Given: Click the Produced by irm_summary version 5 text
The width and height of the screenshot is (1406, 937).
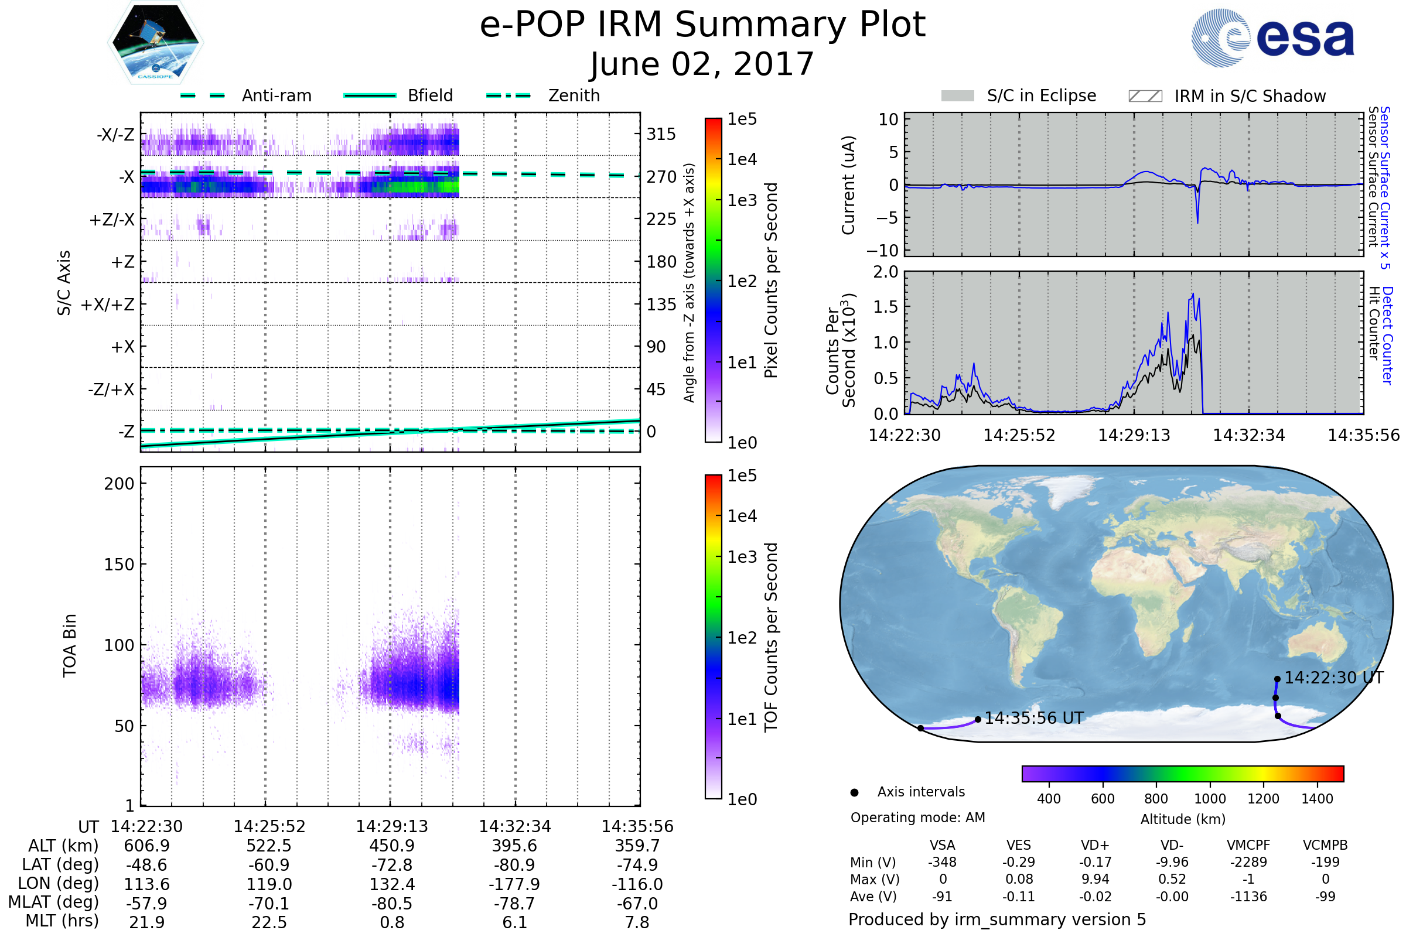Looking at the screenshot, I should pyautogui.click(x=997, y=919).
